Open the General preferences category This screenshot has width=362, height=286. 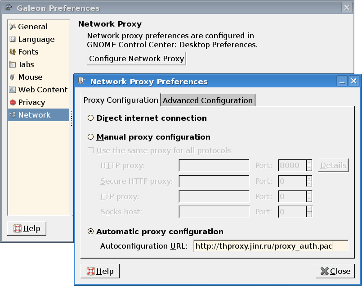point(39,27)
